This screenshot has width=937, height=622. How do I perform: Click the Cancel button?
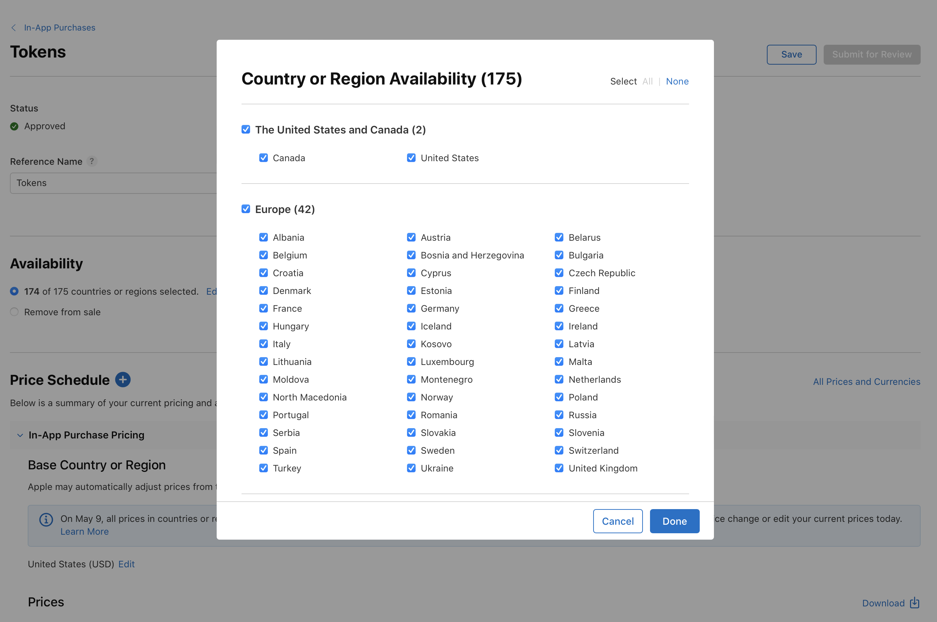617,521
